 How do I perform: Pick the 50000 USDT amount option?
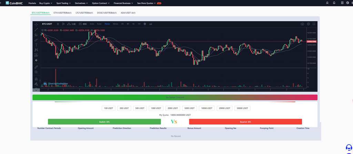click(x=242, y=108)
